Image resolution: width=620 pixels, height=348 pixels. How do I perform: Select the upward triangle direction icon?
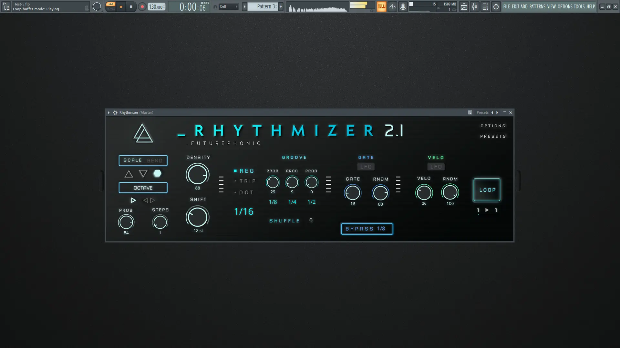tap(129, 174)
